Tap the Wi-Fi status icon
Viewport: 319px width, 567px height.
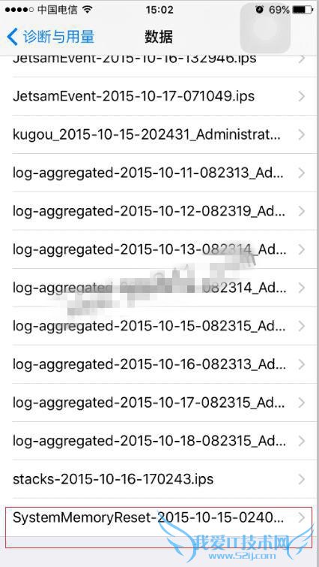(x=87, y=10)
